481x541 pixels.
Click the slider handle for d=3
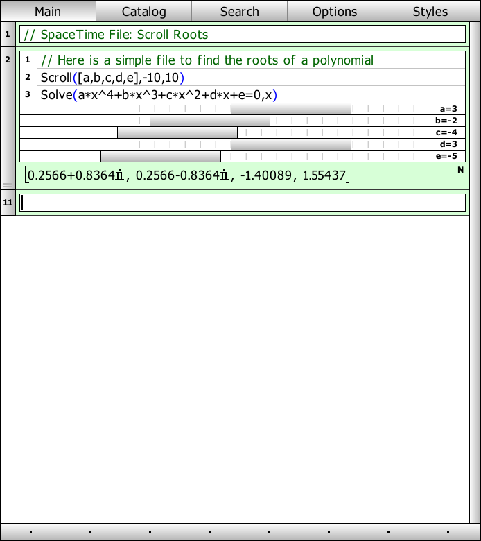click(290, 144)
